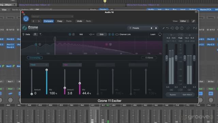Click the Learn button

point(153,34)
